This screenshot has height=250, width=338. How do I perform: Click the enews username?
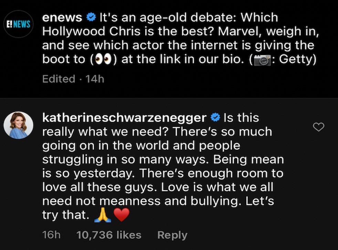(x=62, y=17)
